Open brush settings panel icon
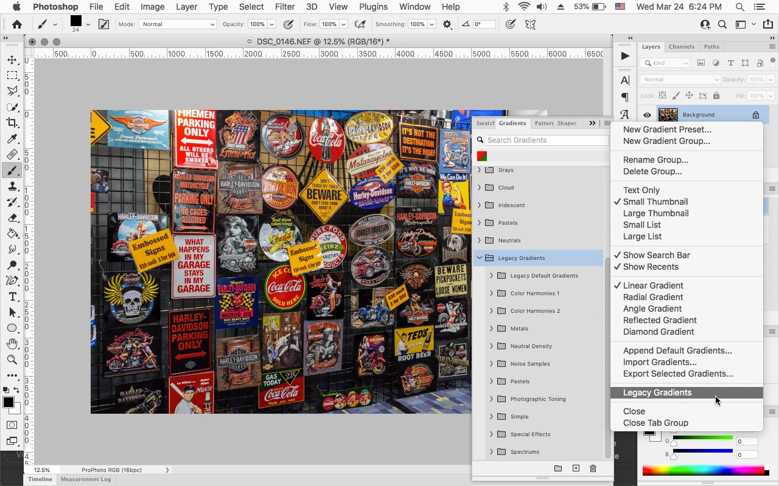779x486 pixels. (x=103, y=24)
